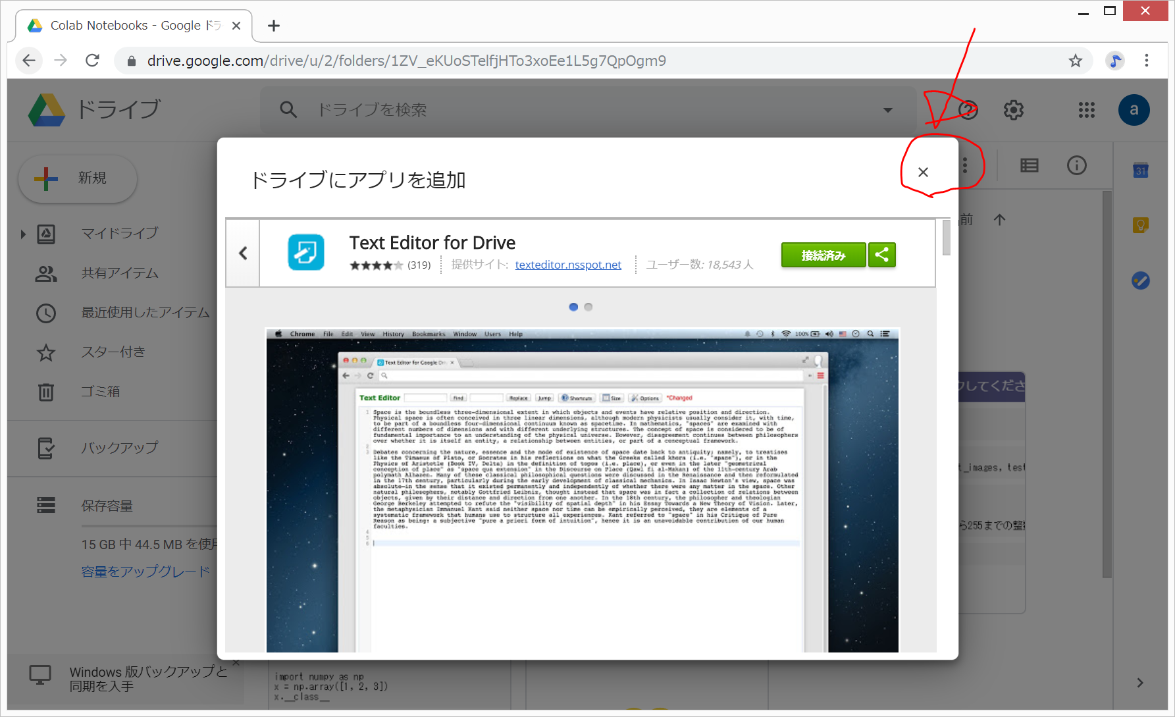
Task: Click the Text Editor for Drive app icon
Action: [x=306, y=252]
